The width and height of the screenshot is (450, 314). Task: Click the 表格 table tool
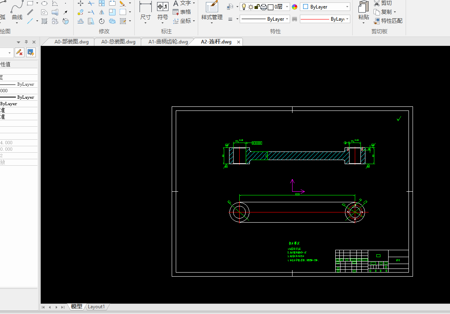pyautogui.click(x=182, y=12)
